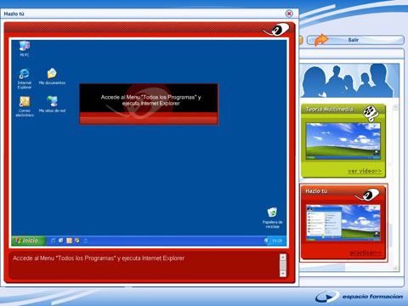Select the Papelera de reciclaje icon
The height and width of the screenshot is (306, 408).
click(x=272, y=218)
